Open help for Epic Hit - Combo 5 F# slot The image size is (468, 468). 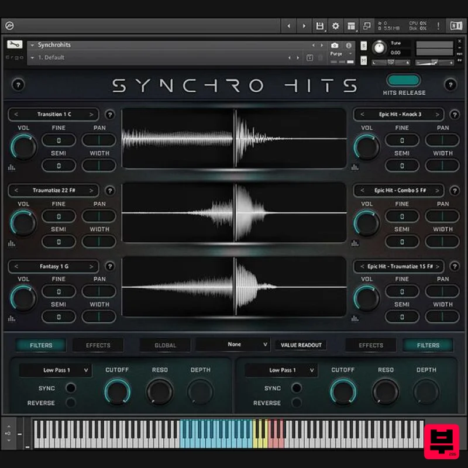(x=455, y=191)
